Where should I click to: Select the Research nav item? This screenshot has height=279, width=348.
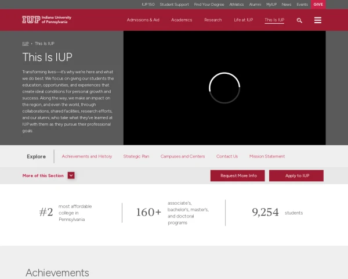[213, 20]
